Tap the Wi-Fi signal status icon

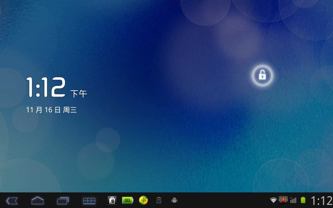273,200
